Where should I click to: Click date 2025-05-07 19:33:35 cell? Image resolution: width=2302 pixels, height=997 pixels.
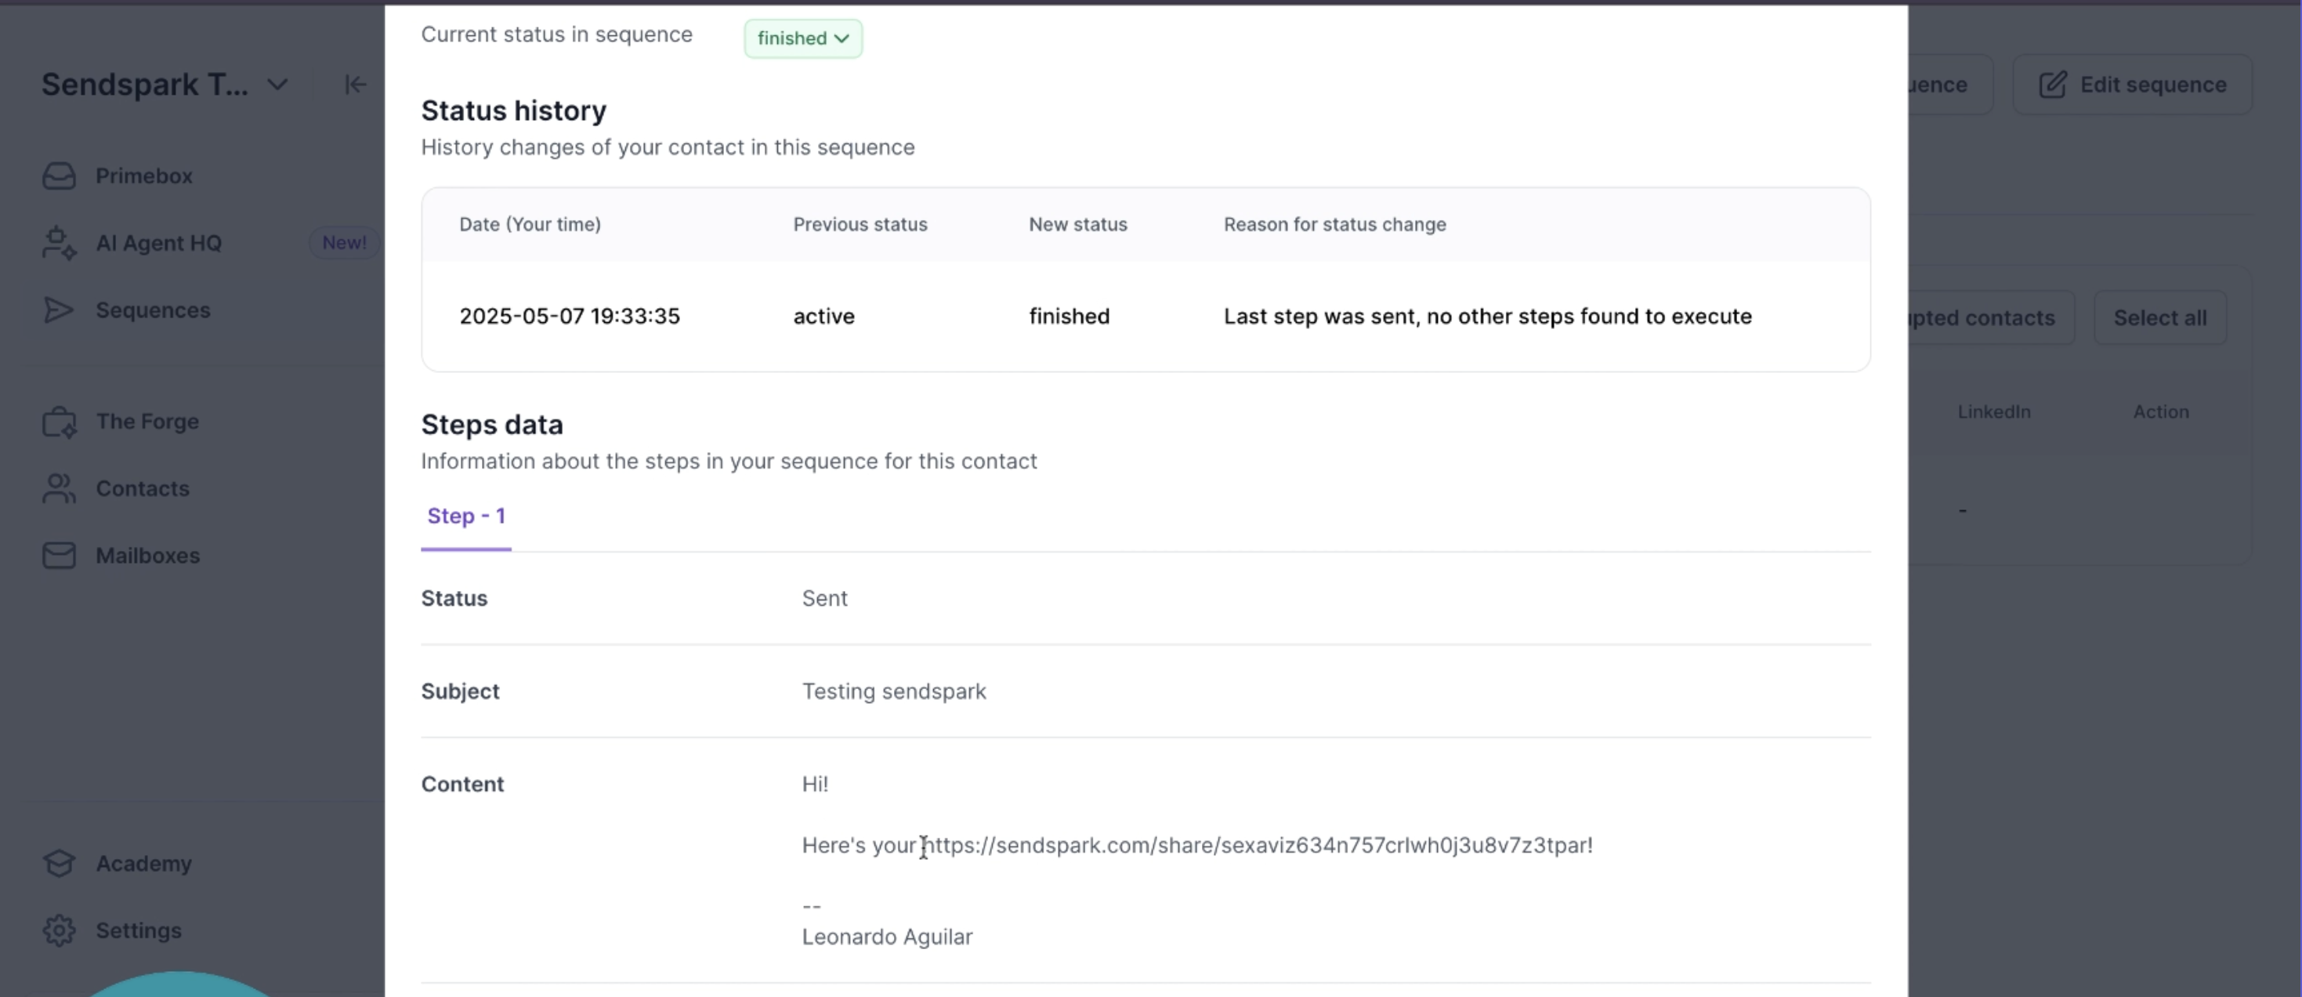tap(570, 317)
